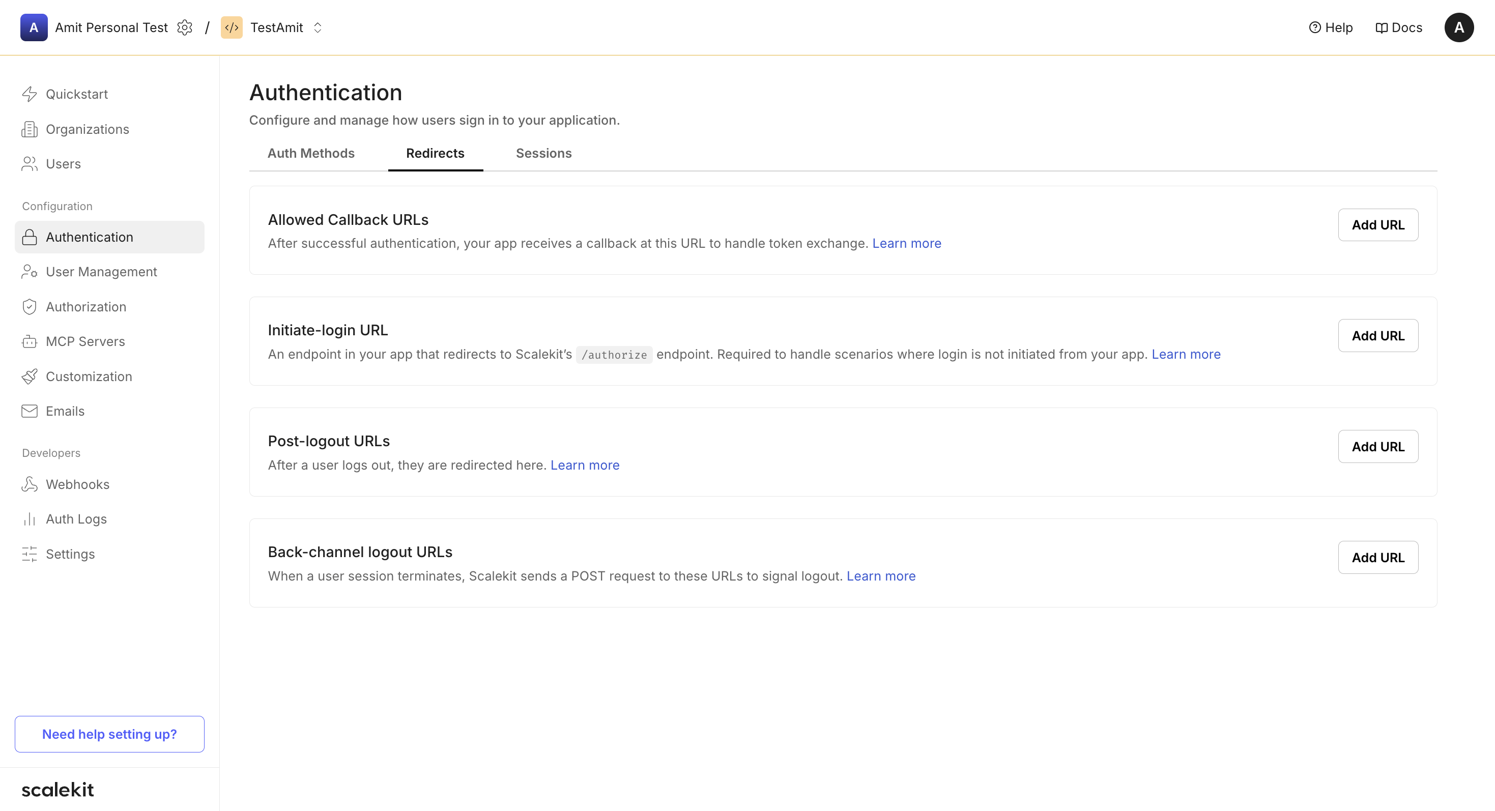Switch to the Sessions tab
The height and width of the screenshot is (811, 1495).
pos(544,153)
